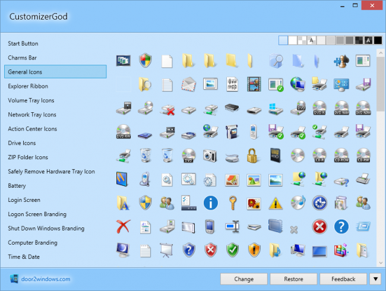Open Time & Date section

pos(24,257)
